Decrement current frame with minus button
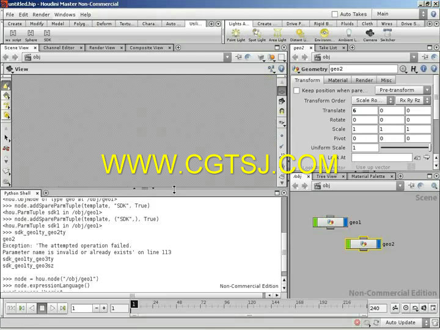Image resolution: width=440 pixels, height=330 pixels. click(x=97, y=308)
